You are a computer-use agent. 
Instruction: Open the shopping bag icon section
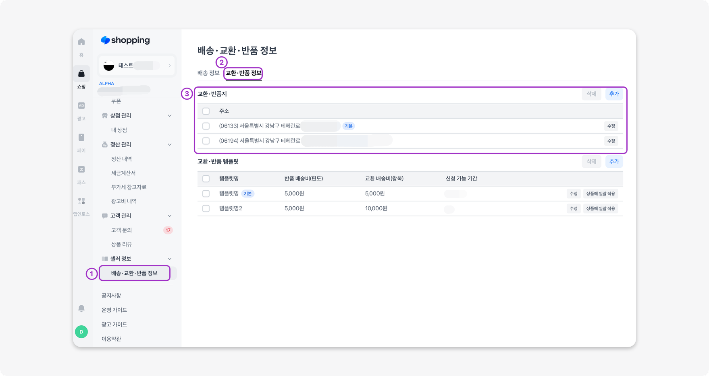(81, 74)
